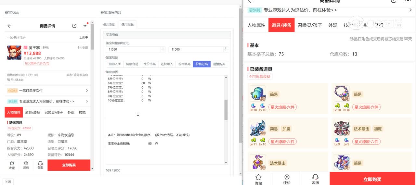Click inside 鉴定原因 text area
This screenshot has height=185, width=416.
[165, 120]
